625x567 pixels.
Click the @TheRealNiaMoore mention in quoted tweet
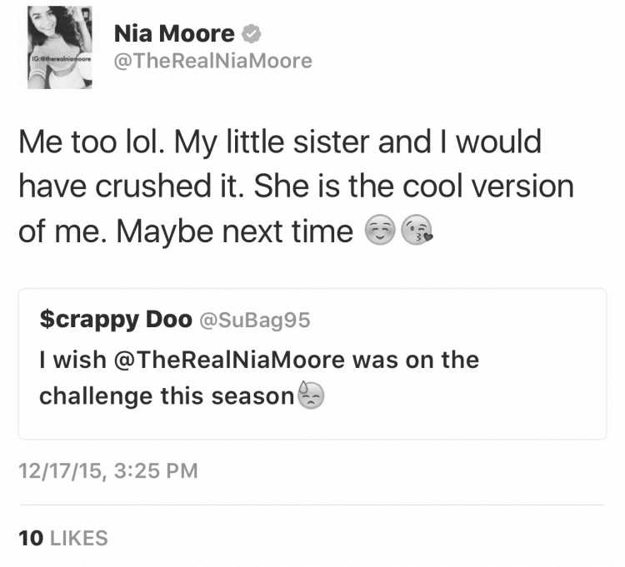click(x=229, y=360)
